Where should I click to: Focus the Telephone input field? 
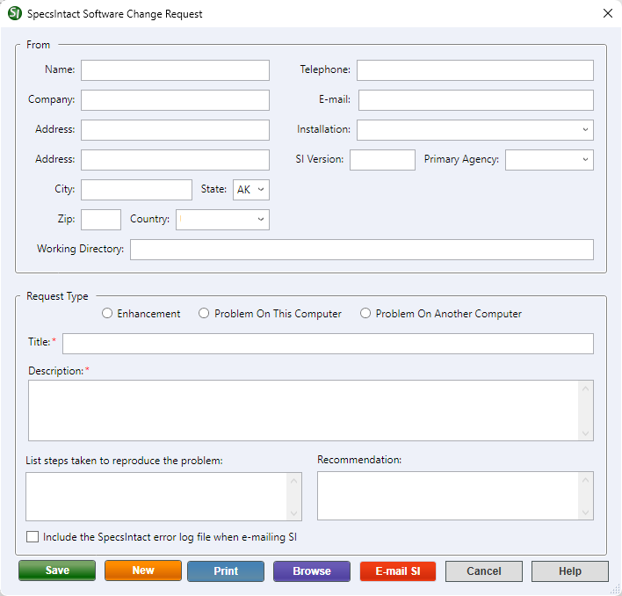click(x=474, y=70)
